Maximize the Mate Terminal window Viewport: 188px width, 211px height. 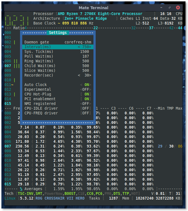[x=170, y=8]
